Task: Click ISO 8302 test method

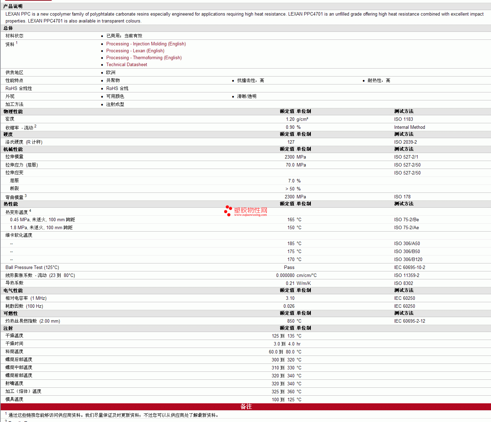Action: click(403, 284)
